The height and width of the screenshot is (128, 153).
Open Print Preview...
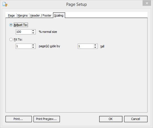pyautogui.click(x=47, y=119)
